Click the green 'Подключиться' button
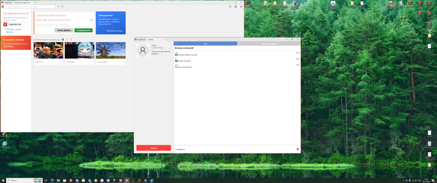Image resolution: width=437 pixels, height=183 pixels. pos(83,30)
